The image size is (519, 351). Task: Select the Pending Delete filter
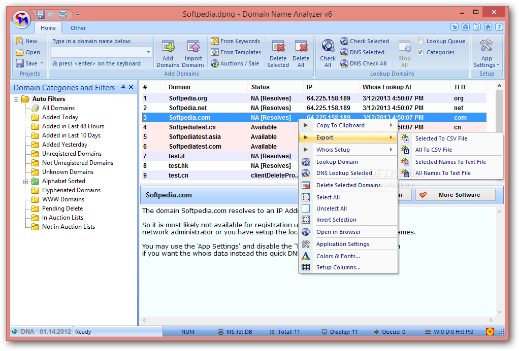point(62,208)
